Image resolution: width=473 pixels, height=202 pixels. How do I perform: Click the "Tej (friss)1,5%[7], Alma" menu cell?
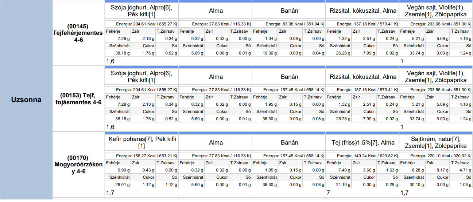click(x=362, y=142)
